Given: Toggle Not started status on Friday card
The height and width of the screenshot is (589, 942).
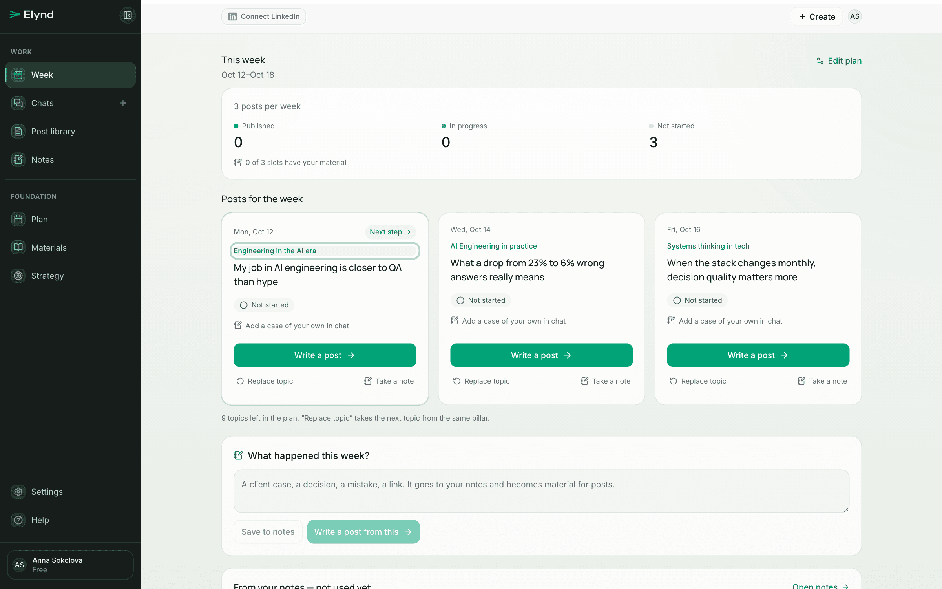Looking at the screenshot, I should (697, 300).
